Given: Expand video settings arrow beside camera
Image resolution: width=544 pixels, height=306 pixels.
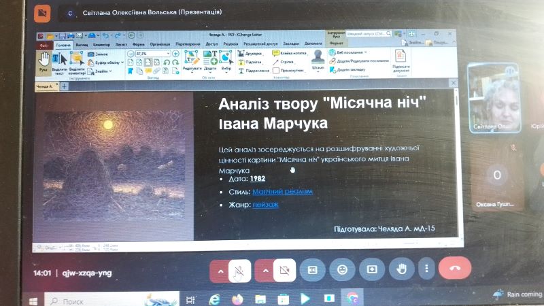Looking at the screenshot, I should [265, 271].
